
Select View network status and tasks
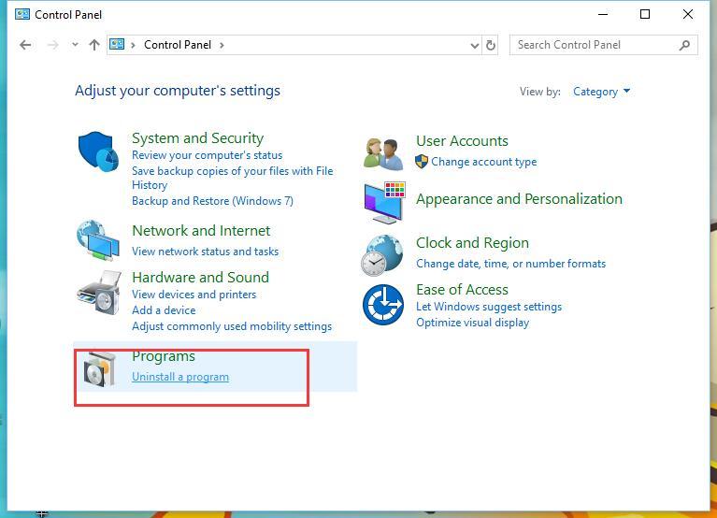point(205,251)
